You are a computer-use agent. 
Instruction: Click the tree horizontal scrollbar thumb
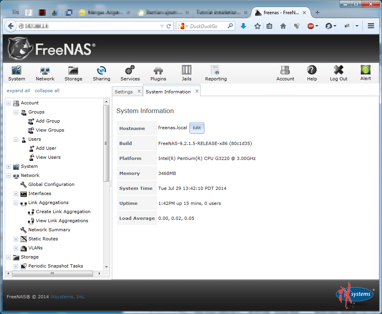pyautogui.click(x=52, y=273)
